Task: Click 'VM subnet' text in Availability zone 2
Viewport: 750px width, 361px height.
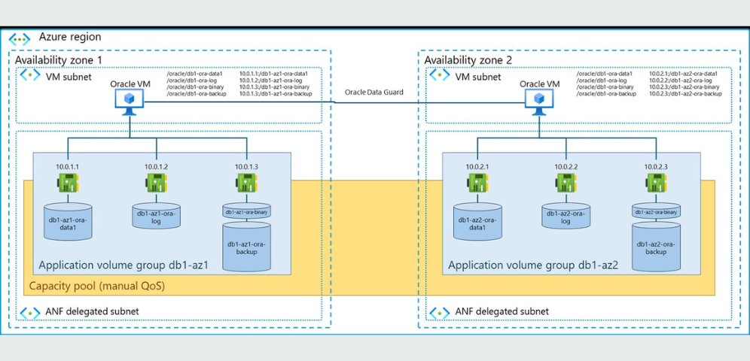Action: (478, 76)
